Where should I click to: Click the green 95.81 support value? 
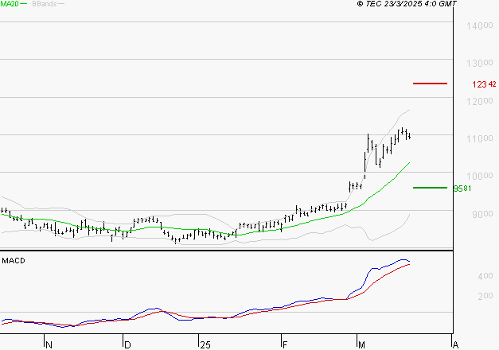tap(462, 189)
